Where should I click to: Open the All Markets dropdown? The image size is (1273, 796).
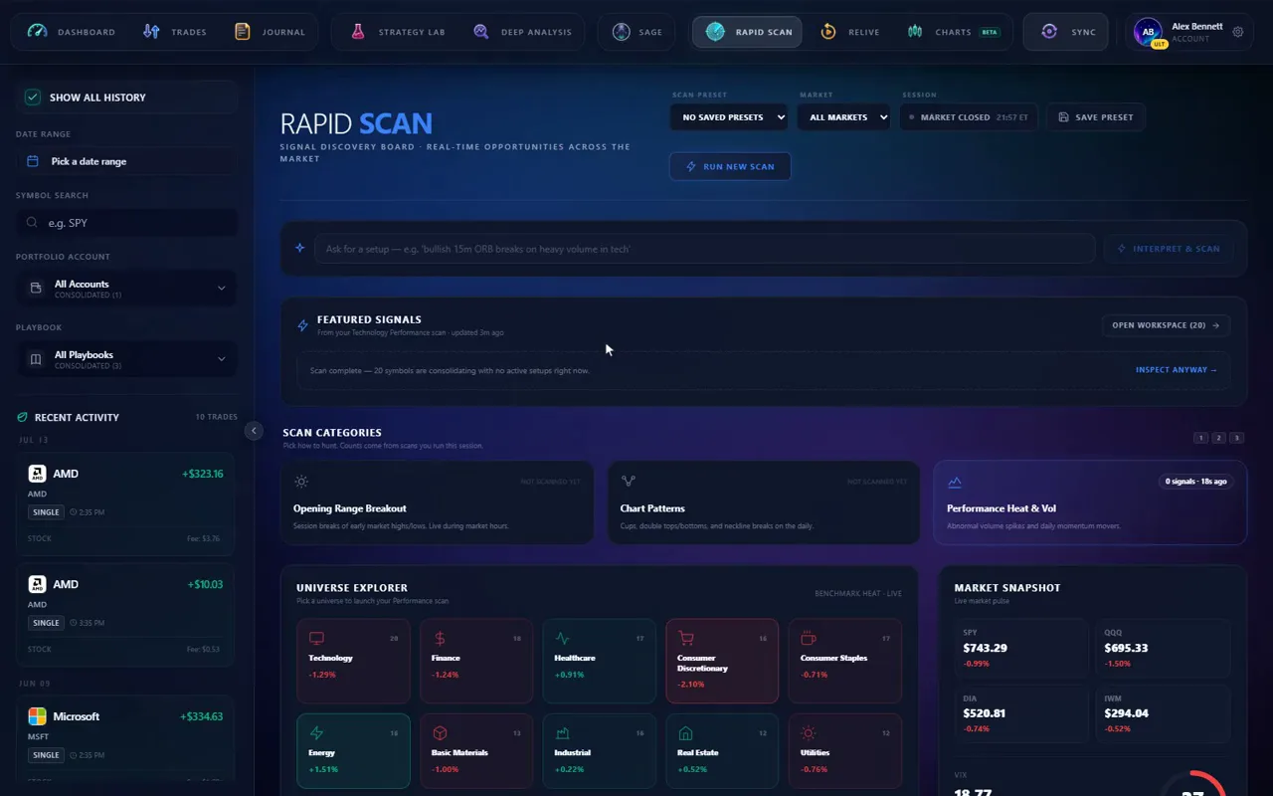click(843, 117)
